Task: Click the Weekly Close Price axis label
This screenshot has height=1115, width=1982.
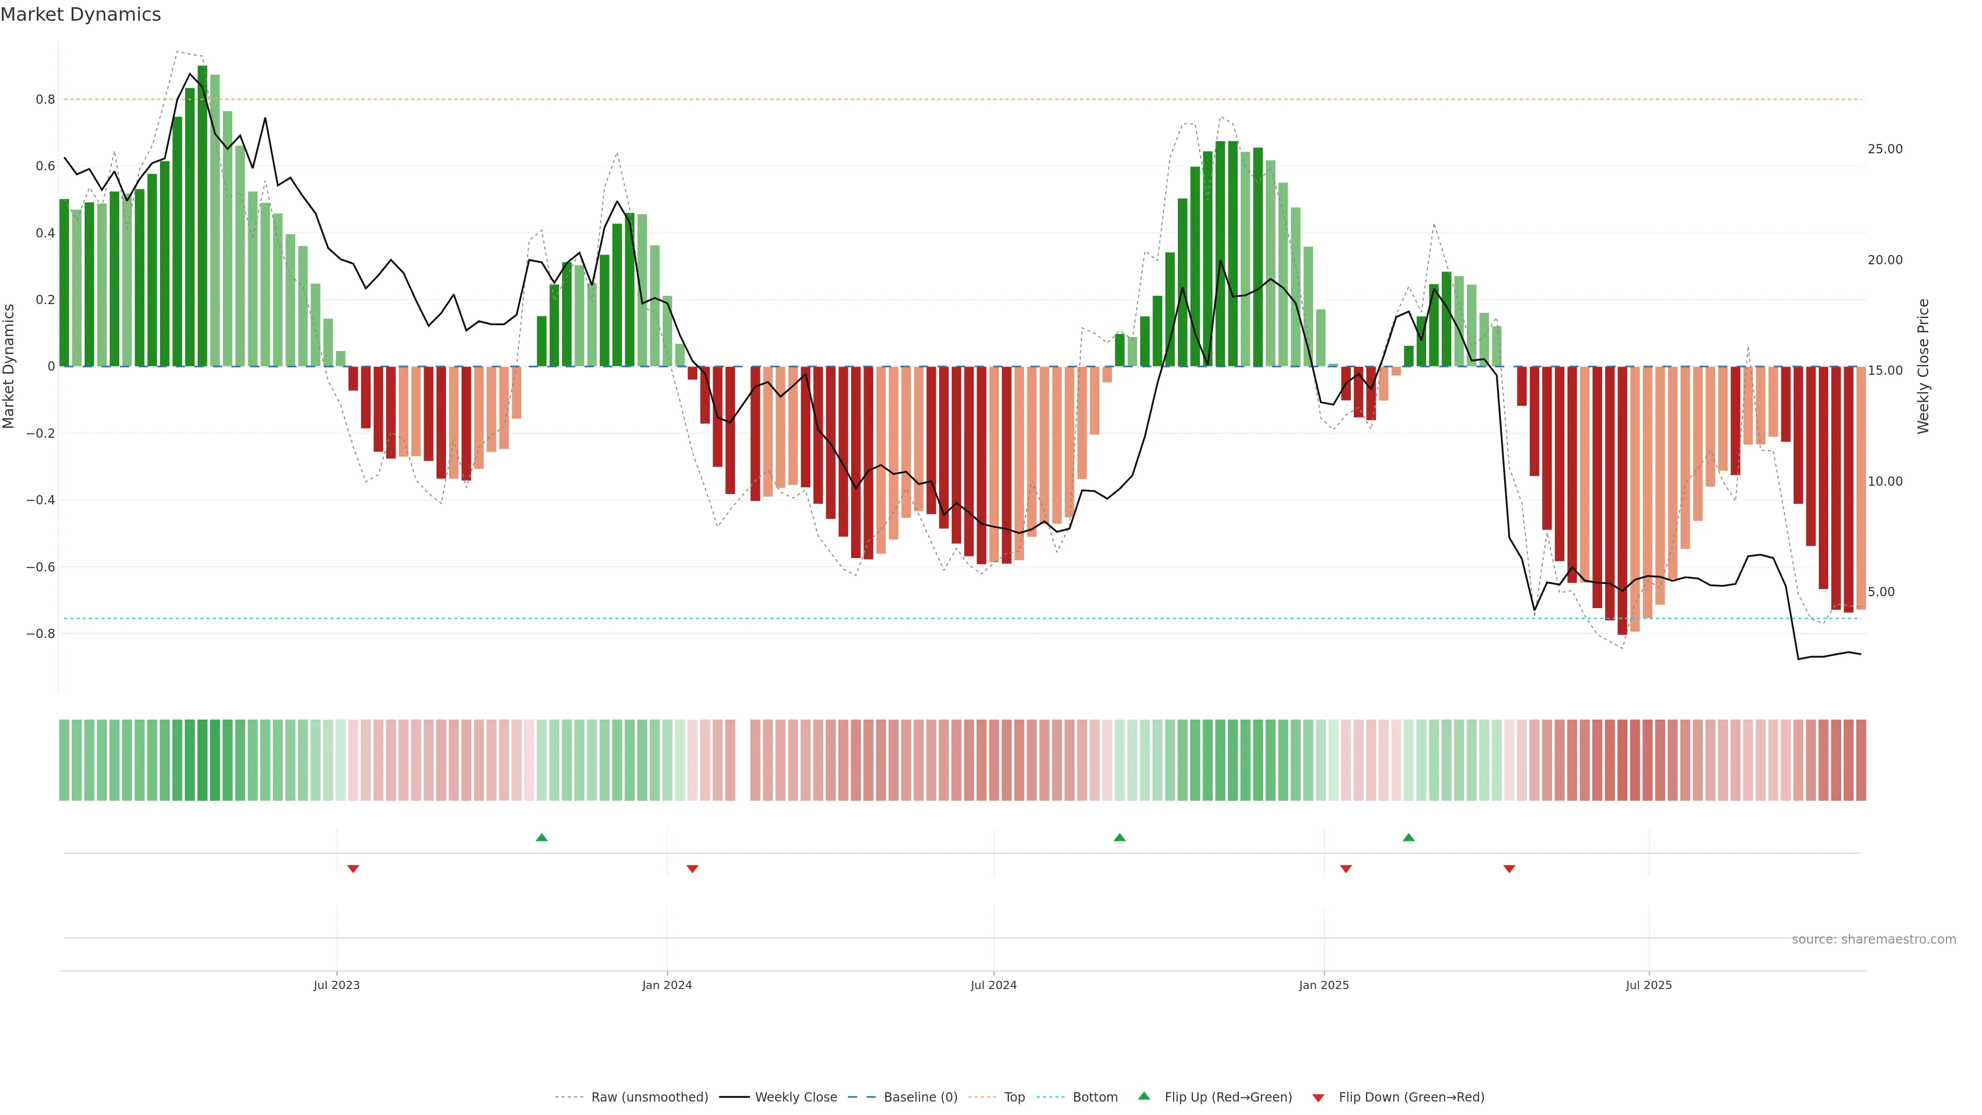Action: coord(1923,367)
